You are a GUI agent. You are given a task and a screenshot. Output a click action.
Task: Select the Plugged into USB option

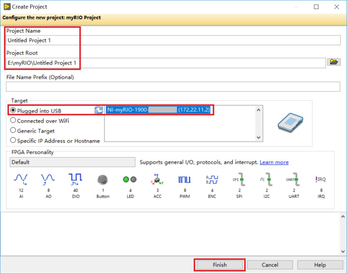[13, 110]
